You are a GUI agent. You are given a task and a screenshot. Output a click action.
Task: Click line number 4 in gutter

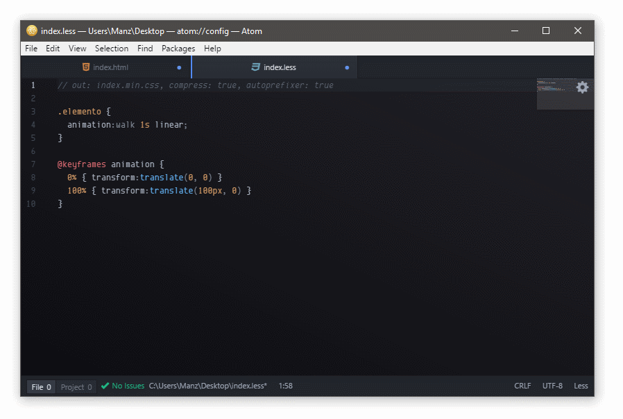33,125
